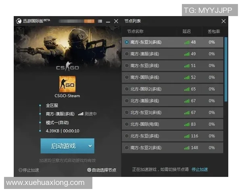
Task: Click the 节点列表 panel title
Action: pyautogui.click(x=133, y=21)
